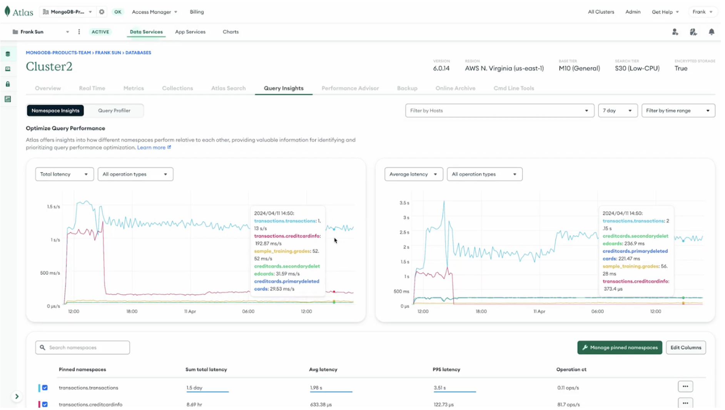
Task: Switch to the Performance Advisor tab
Action: tap(350, 88)
